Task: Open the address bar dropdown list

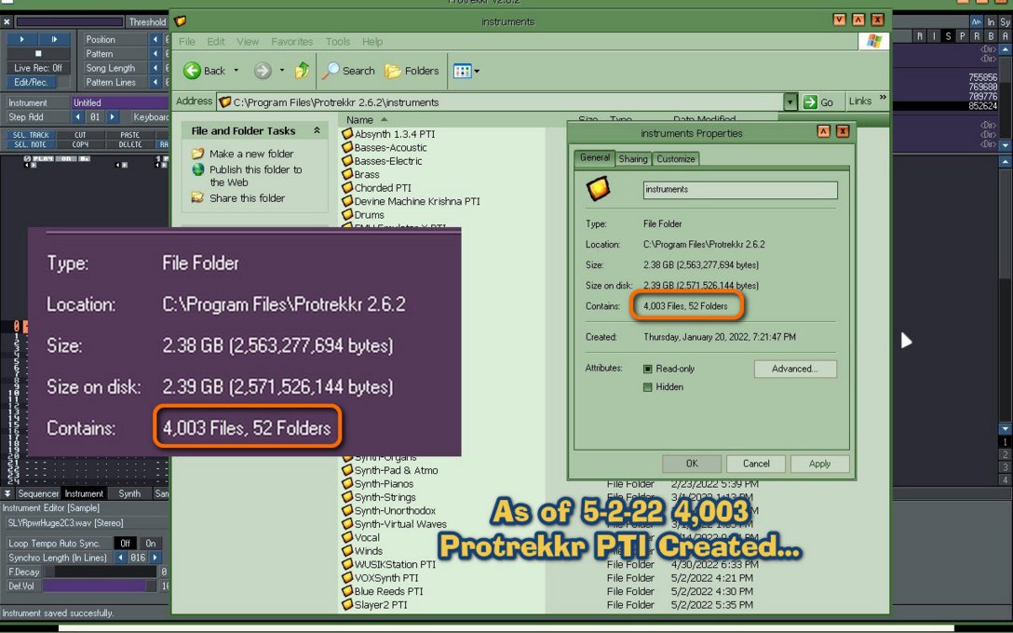Action: click(x=790, y=102)
